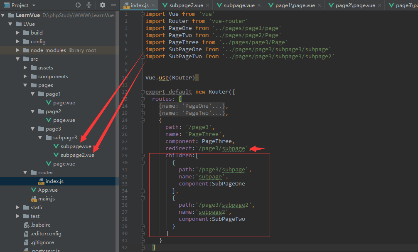Switch to the page2\page.vue tab
The width and height of the screenshot is (418, 252).
click(x=355, y=5)
